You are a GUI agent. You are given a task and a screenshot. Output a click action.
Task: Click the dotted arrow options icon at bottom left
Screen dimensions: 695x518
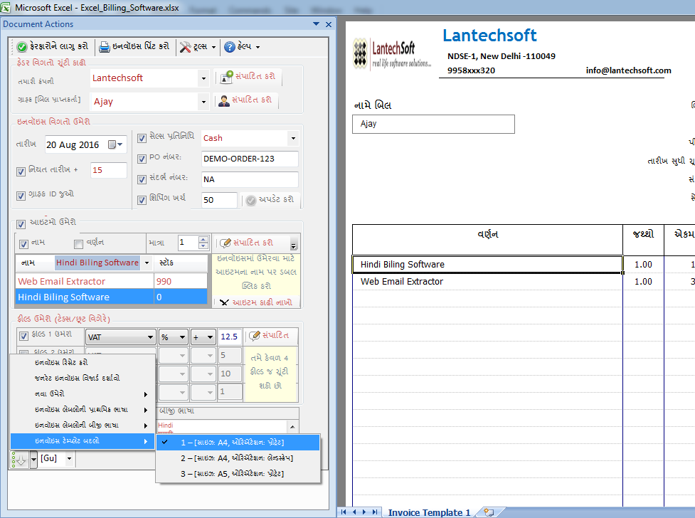click(19, 460)
